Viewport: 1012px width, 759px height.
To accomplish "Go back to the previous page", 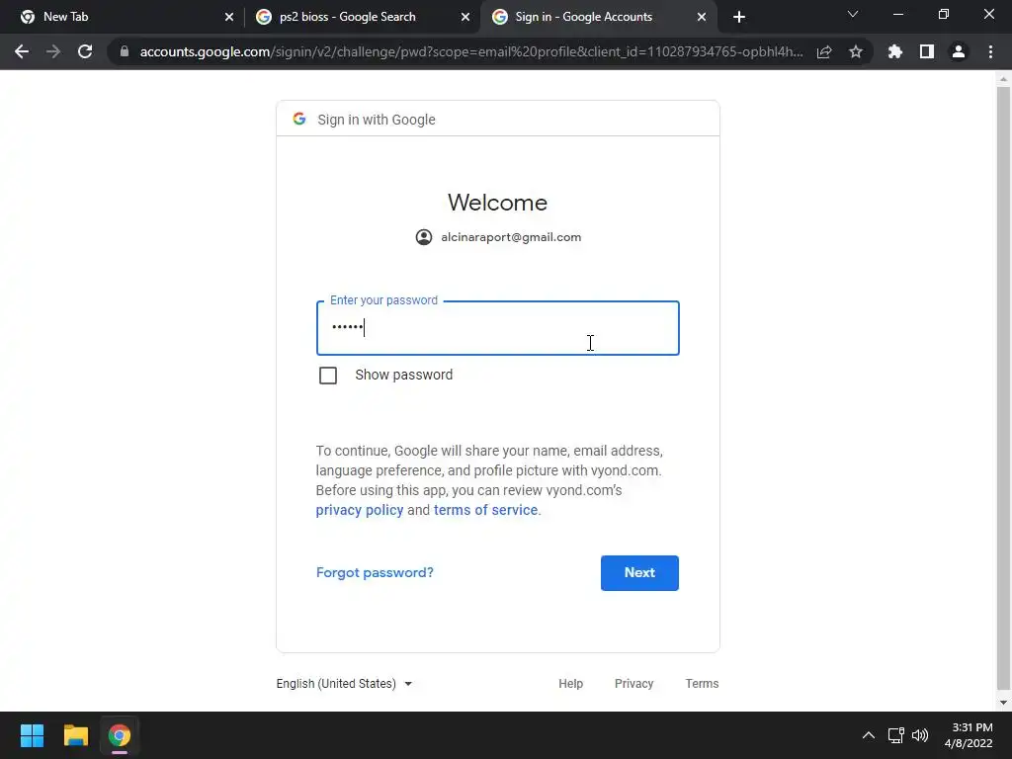I will coord(22,51).
